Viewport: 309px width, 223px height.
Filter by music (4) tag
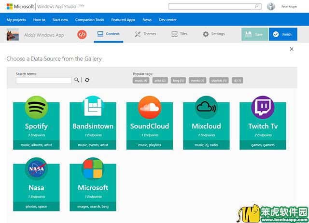pyautogui.click(x=141, y=81)
